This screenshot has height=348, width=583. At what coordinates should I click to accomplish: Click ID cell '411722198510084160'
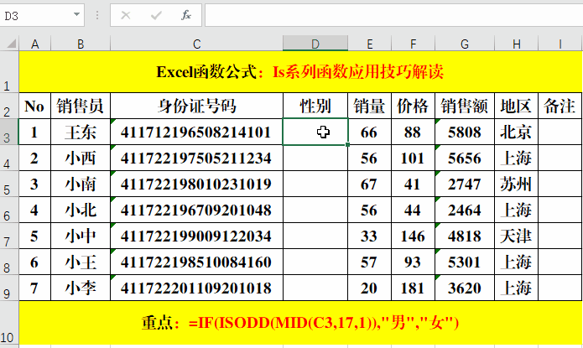click(x=196, y=262)
